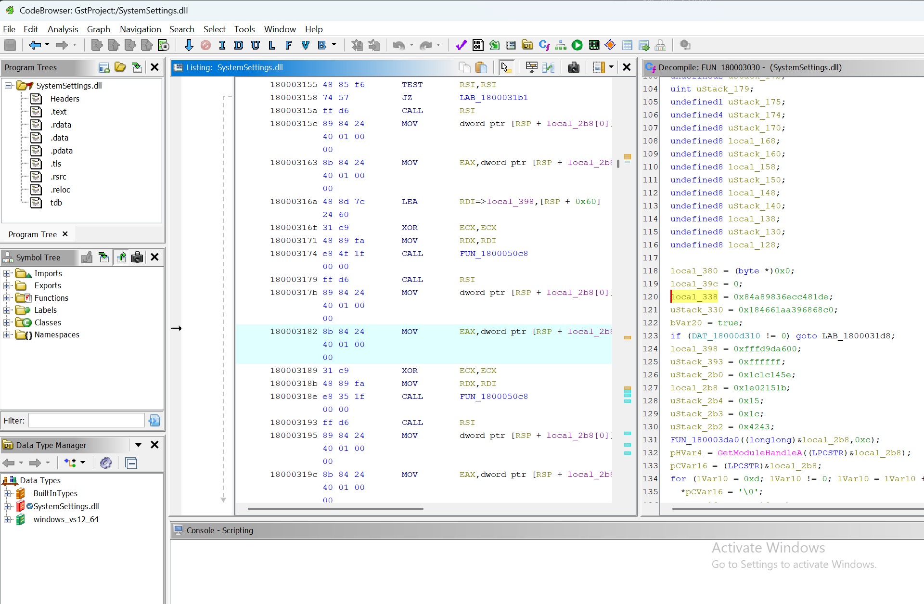Screen dimensions: 924x604
Task: Expand the Labels folder in Symbol Tree
Action: click(7, 310)
